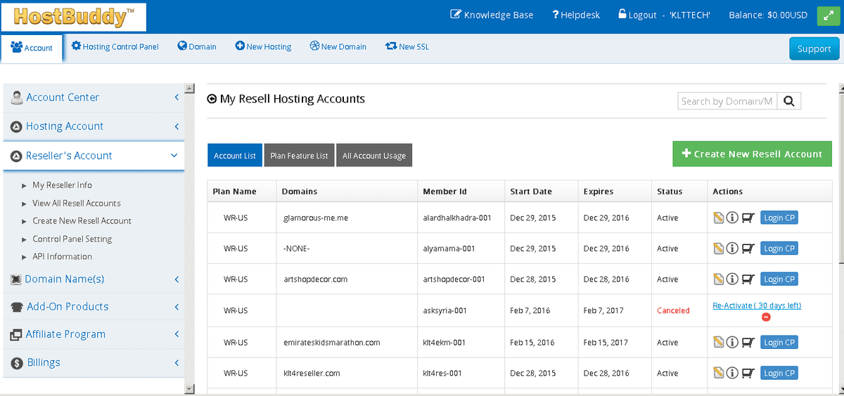Click Login CP for artshopdecor.com
The width and height of the screenshot is (844, 396).
coord(779,279)
